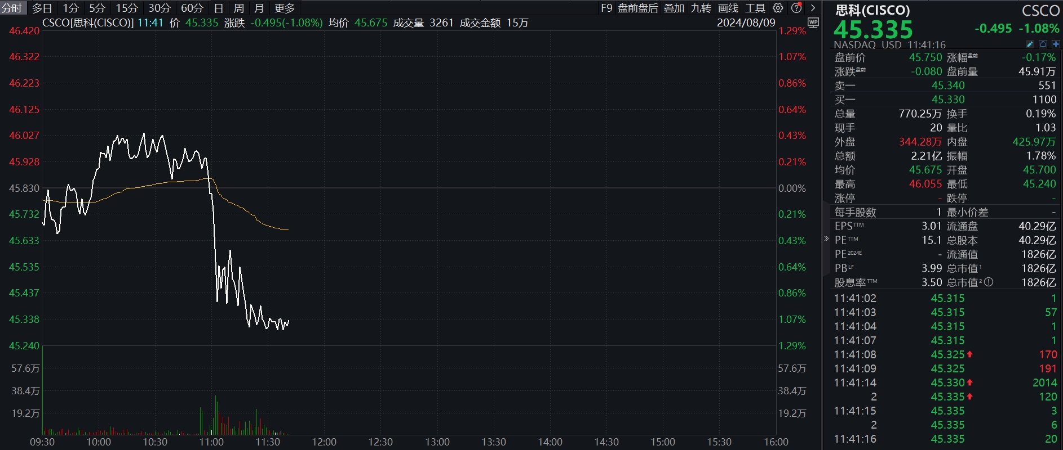Switch to 日 daily chart tab

219,8
